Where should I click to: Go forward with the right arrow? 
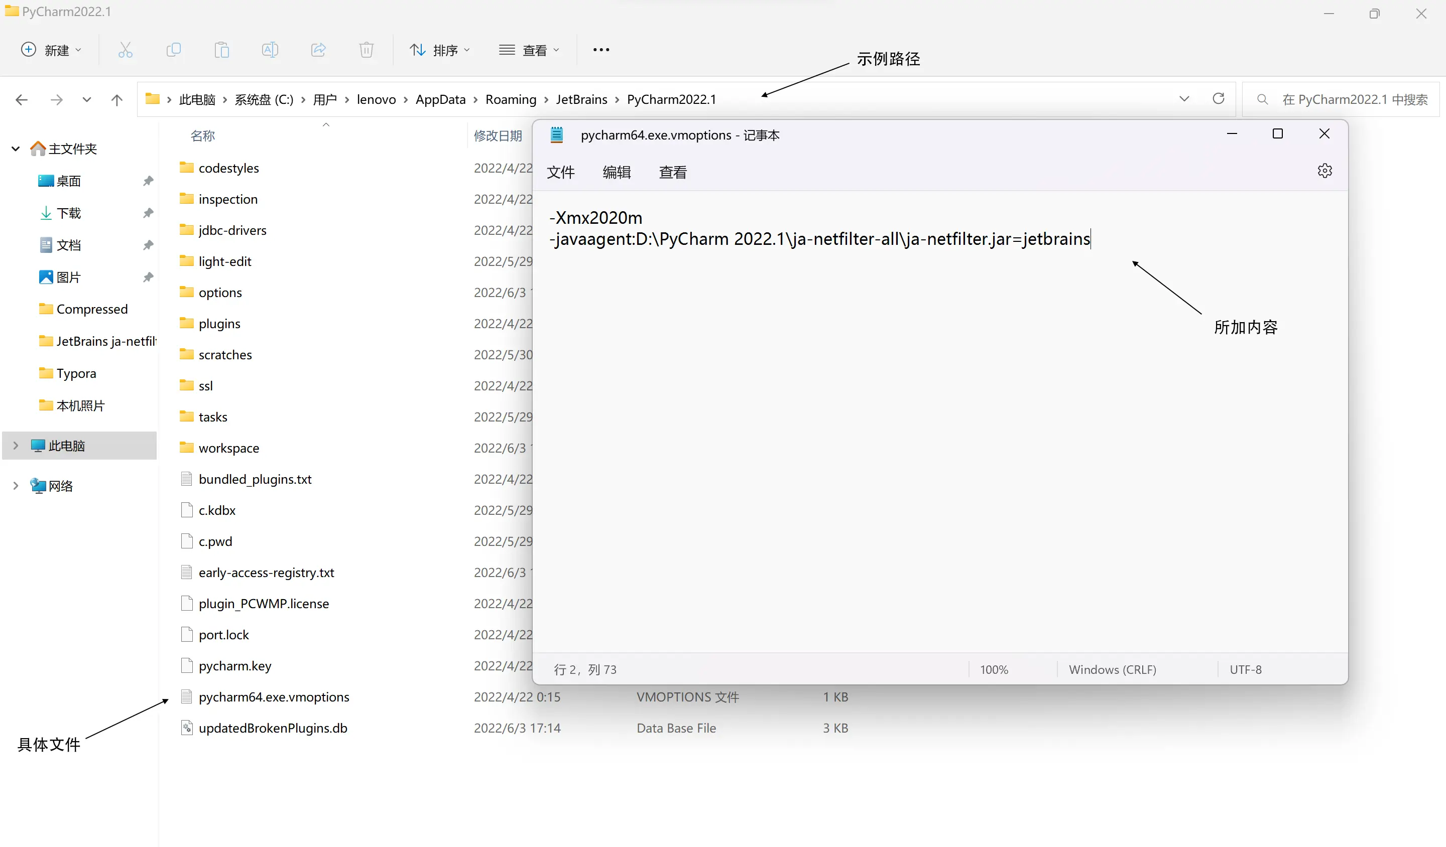[x=56, y=100]
